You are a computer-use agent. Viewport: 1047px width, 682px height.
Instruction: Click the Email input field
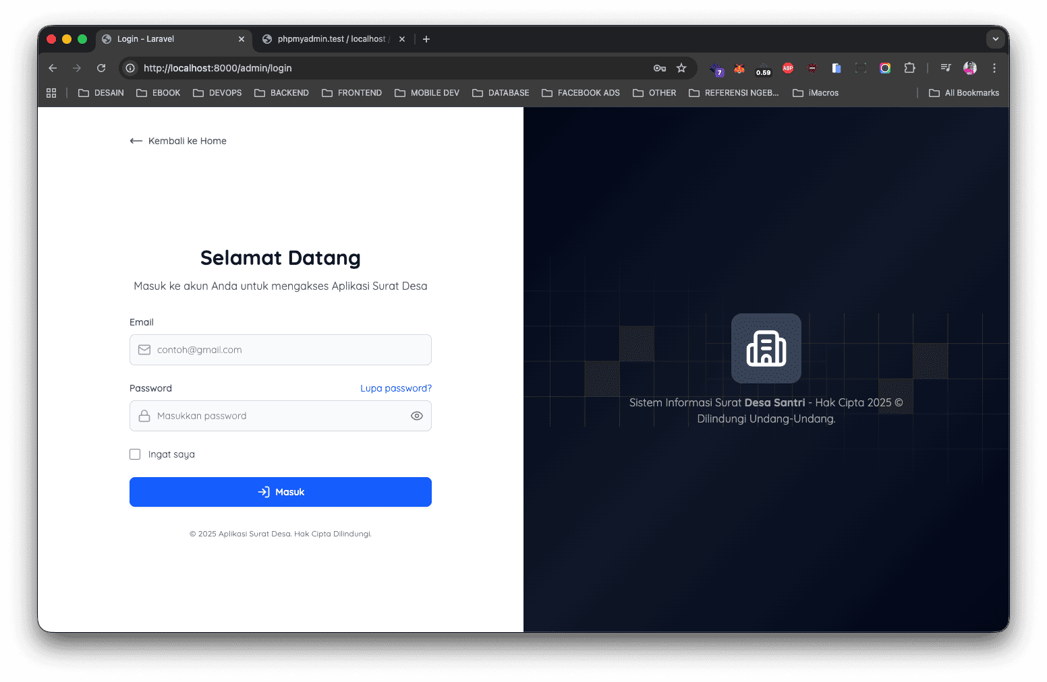[281, 350]
